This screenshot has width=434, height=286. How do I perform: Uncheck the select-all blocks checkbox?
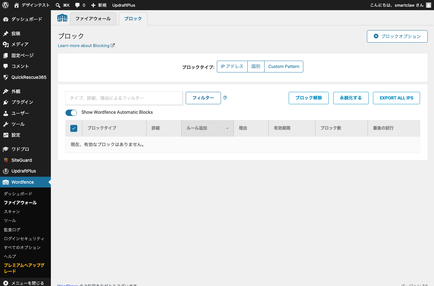(74, 128)
